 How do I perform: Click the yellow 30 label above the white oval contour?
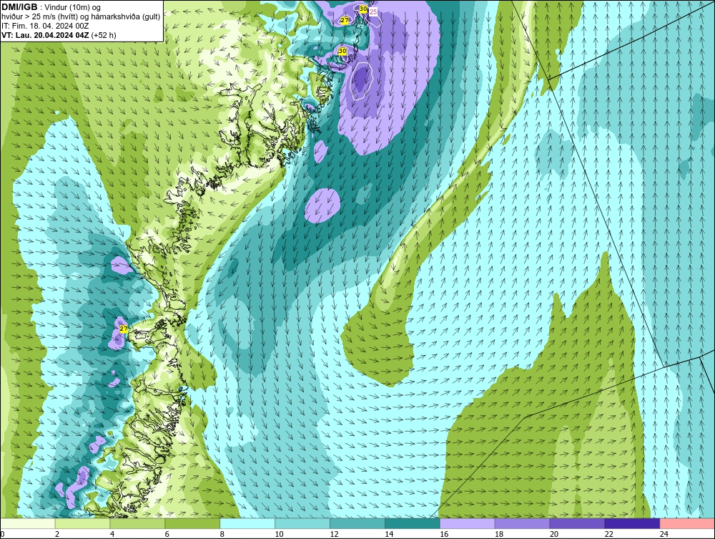tap(342, 51)
